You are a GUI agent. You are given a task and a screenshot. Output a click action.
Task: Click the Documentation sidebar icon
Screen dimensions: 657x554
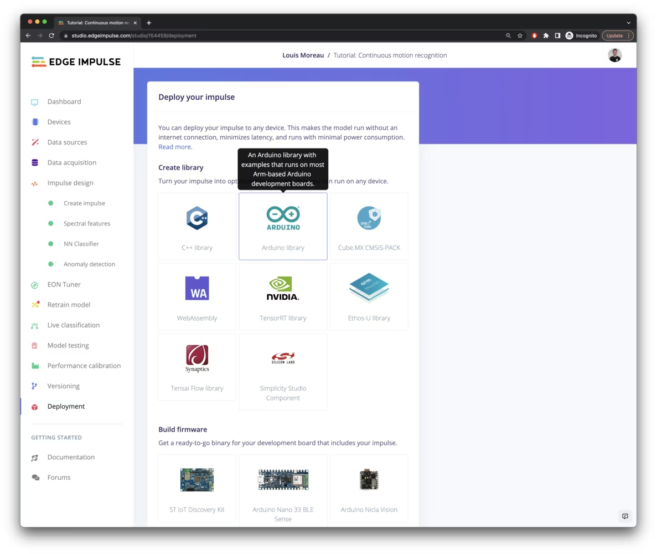pyautogui.click(x=34, y=457)
